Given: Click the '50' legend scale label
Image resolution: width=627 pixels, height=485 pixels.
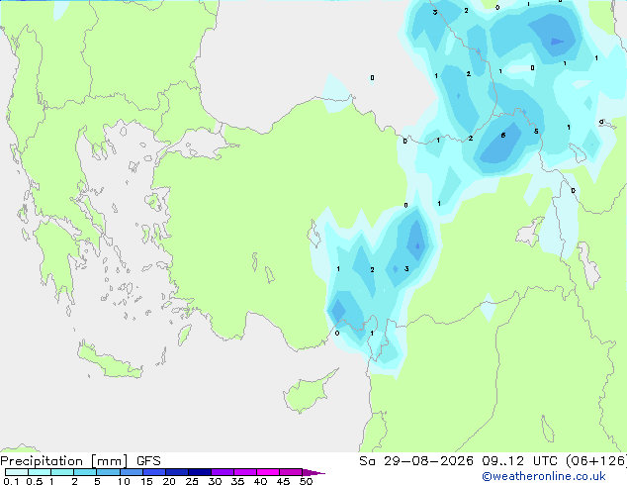Looking at the screenshot, I should 306,481.
